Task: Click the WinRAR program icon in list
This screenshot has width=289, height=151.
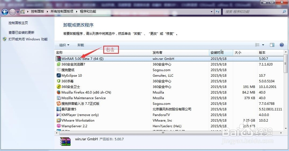Action: point(59,58)
